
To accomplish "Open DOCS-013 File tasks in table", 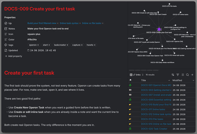I will click(152, 119).
